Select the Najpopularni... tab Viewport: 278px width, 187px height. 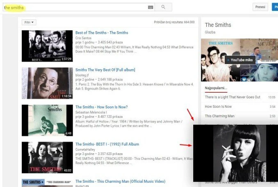click(216, 88)
